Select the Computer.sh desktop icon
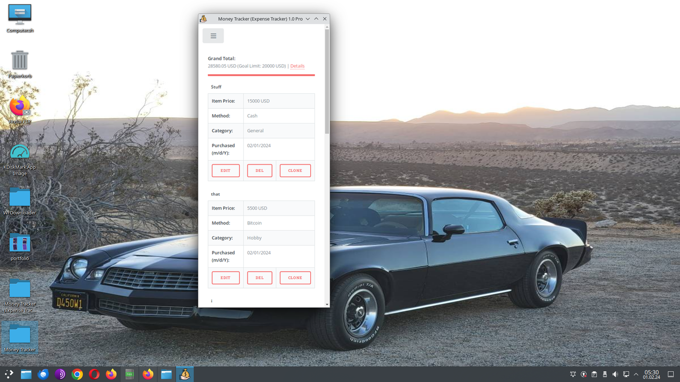The width and height of the screenshot is (680, 382). (20, 19)
